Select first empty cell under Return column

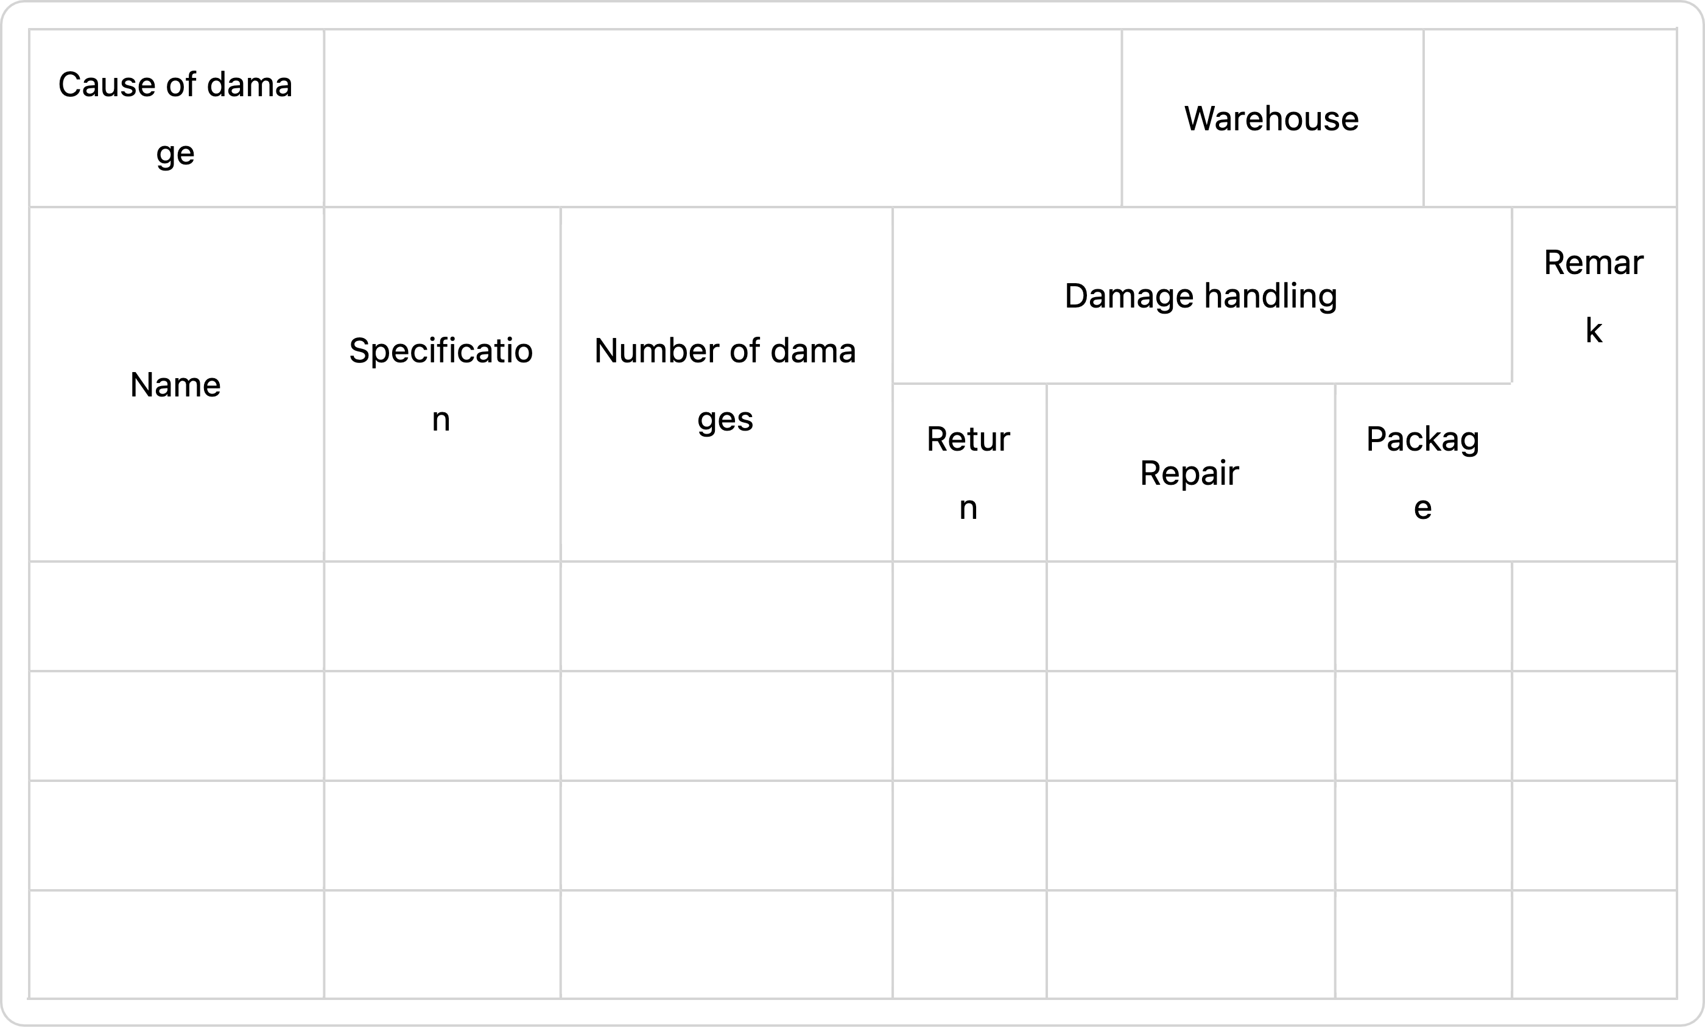click(969, 616)
